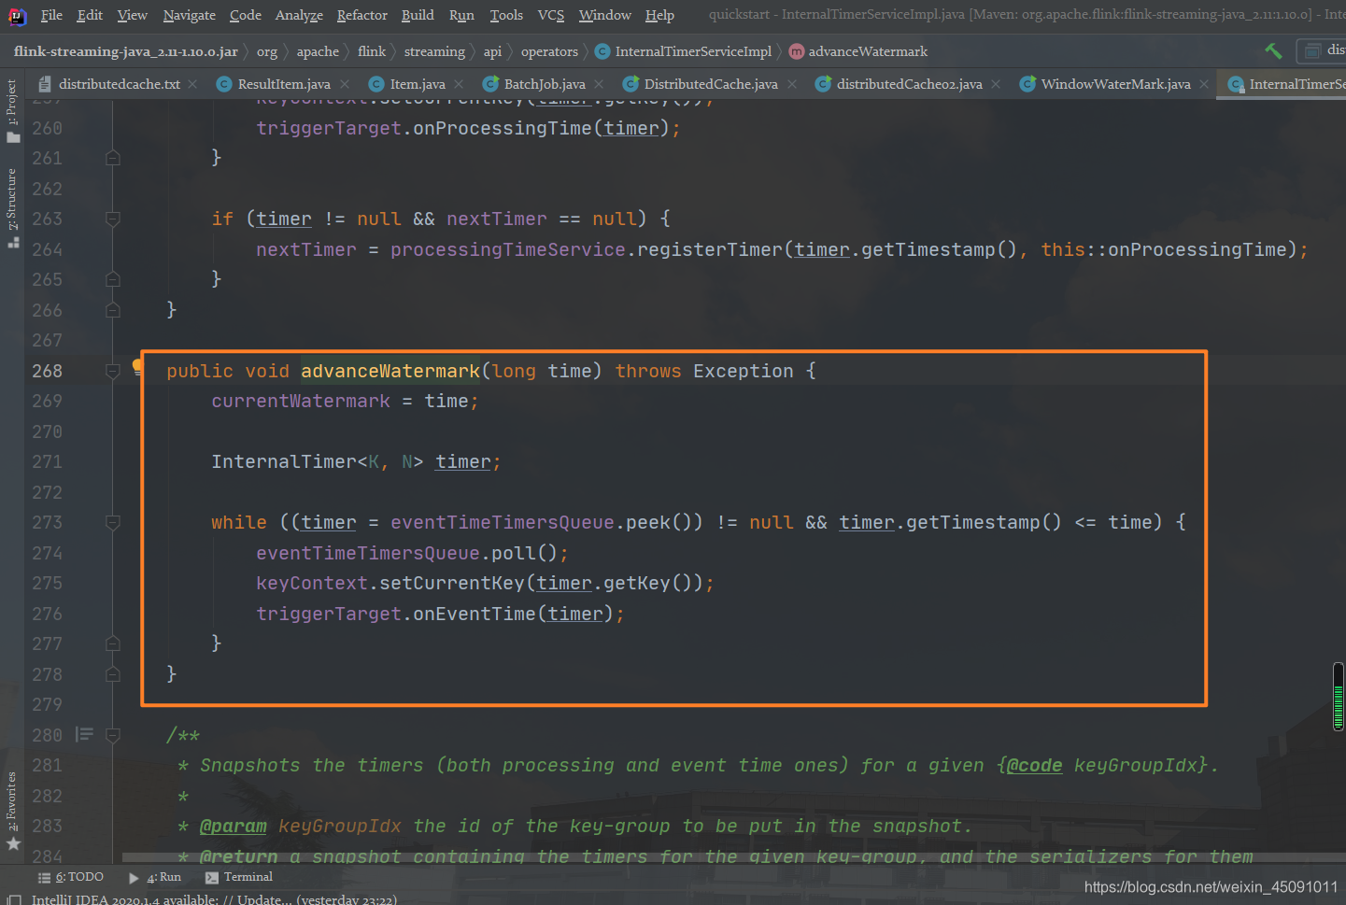Viewport: 1346px width, 905px height.
Task: Click the intention light bulb icon
Action: click(137, 366)
